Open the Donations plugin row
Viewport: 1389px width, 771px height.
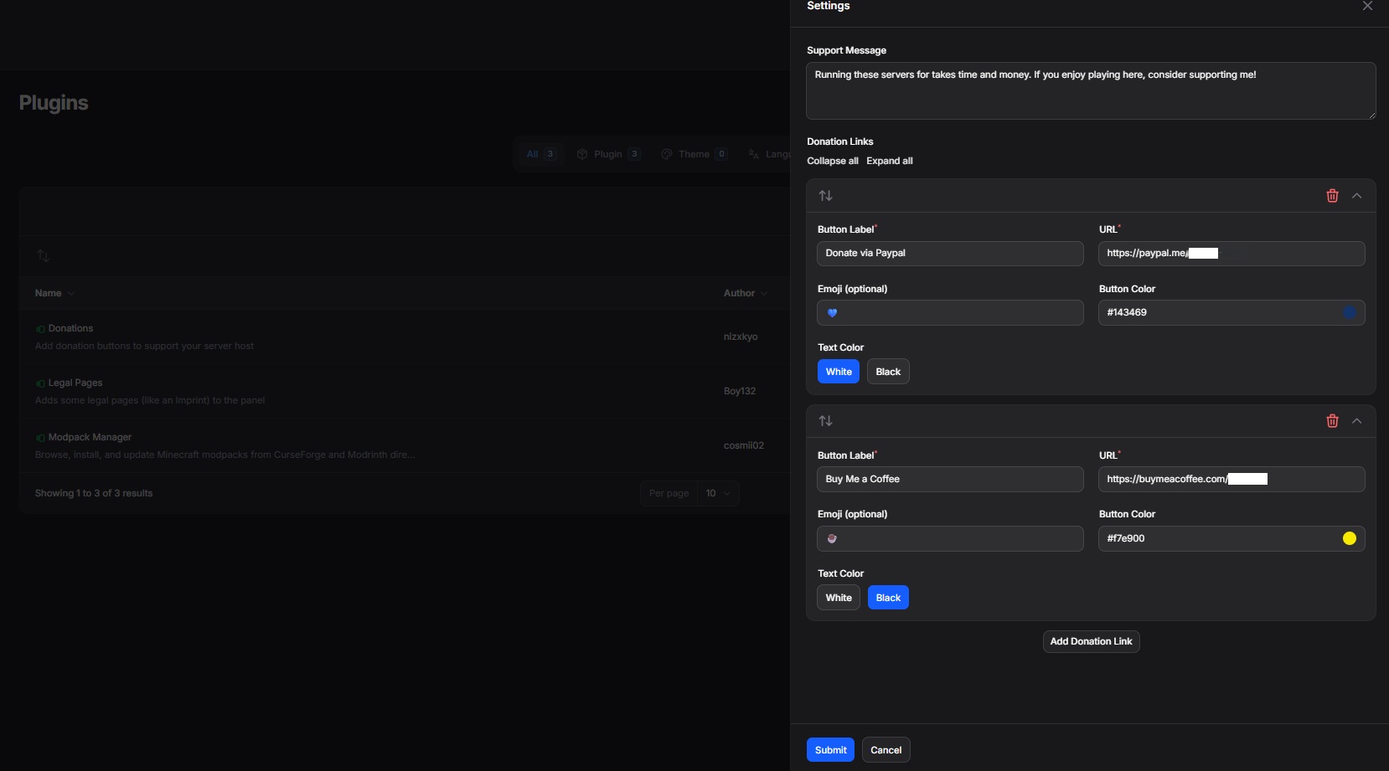coord(404,337)
